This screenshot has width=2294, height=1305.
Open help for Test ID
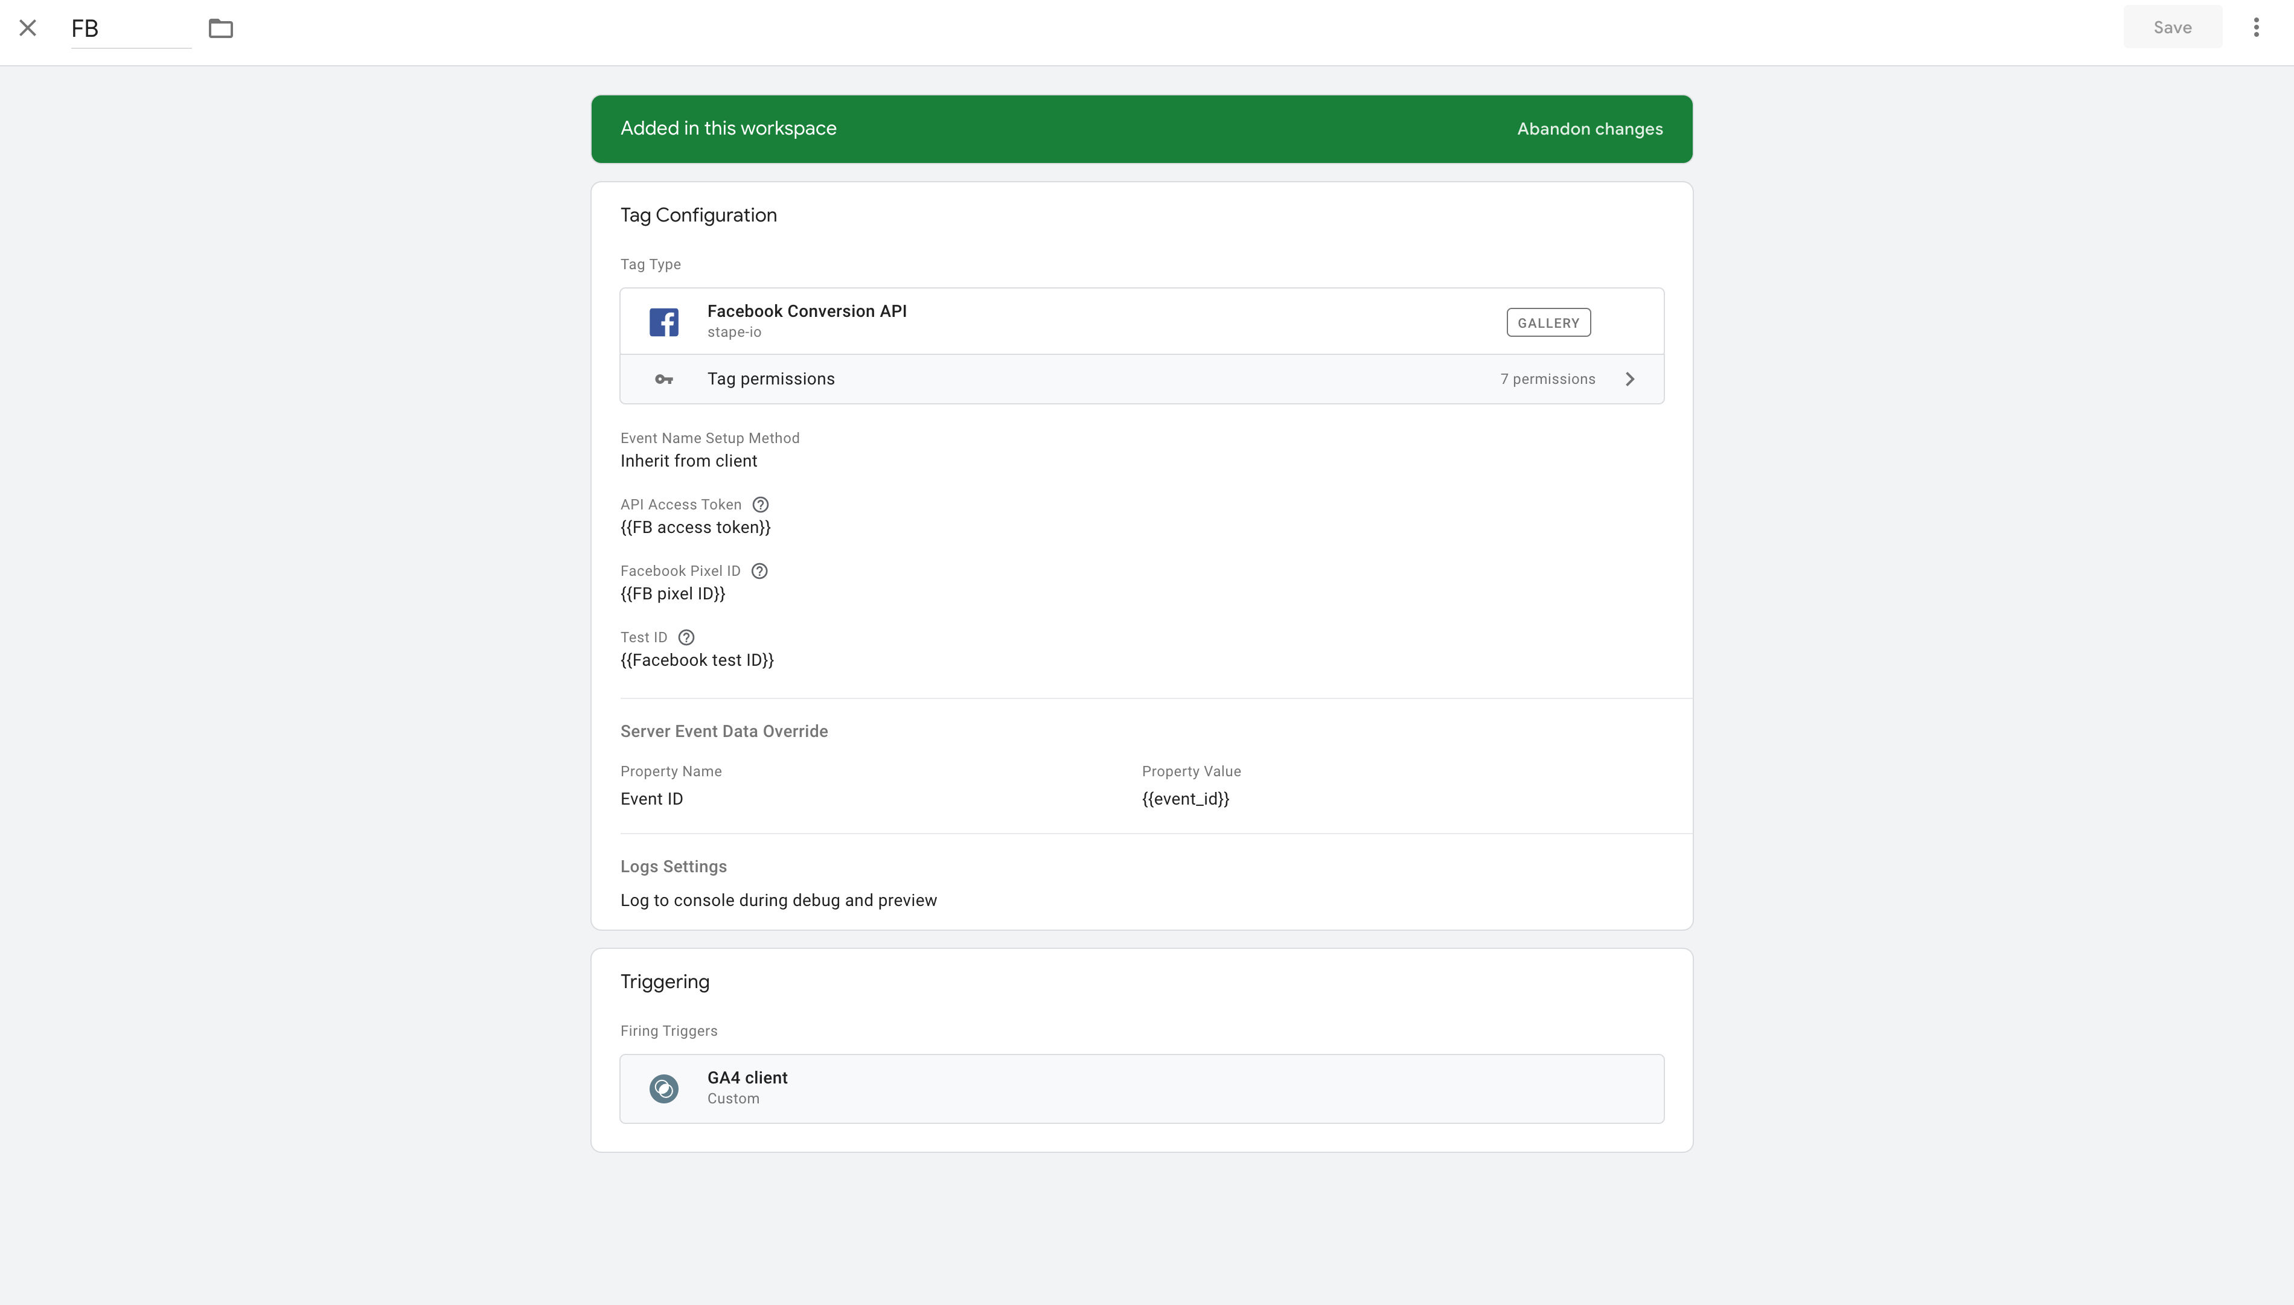click(686, 636)
